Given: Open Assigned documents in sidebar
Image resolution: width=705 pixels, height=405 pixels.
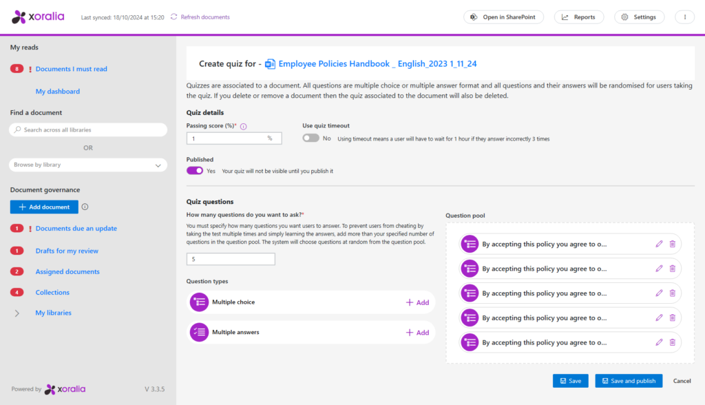Looking at the screenshot, I should click(x=67, y=271).
